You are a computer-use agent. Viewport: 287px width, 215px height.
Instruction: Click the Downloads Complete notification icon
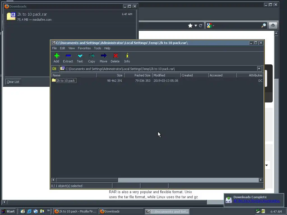point(229,199)
